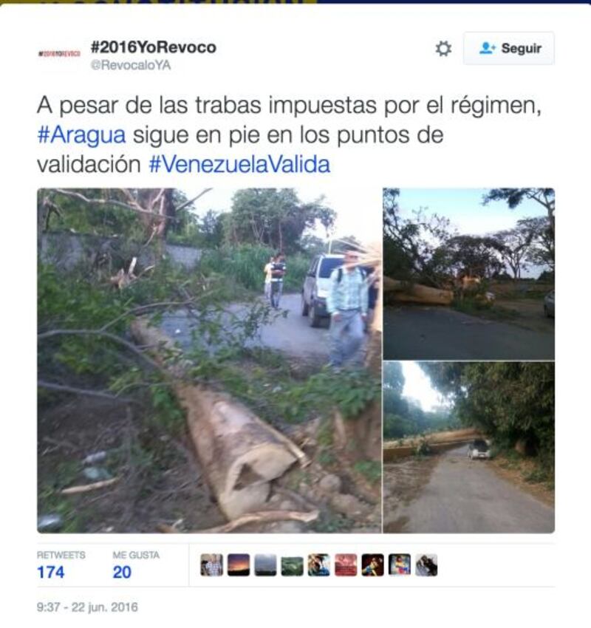Open the red pink liker avatar
Image resolution: width=591 pixels, height=628 pixels.
pos(346,565)
